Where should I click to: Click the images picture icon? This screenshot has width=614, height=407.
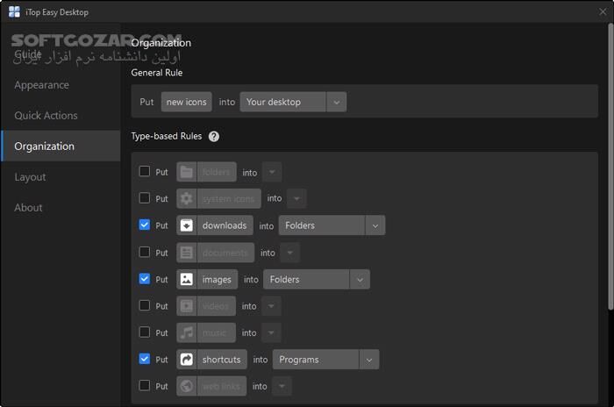[187, 280]
